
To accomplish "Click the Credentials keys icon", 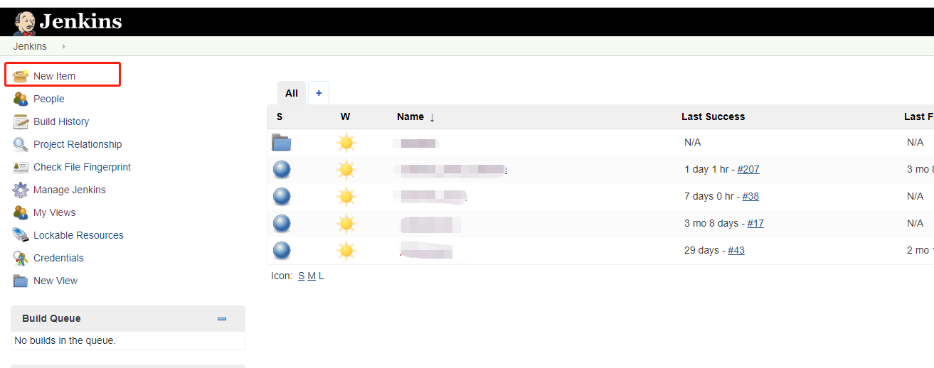I will 21,258.
